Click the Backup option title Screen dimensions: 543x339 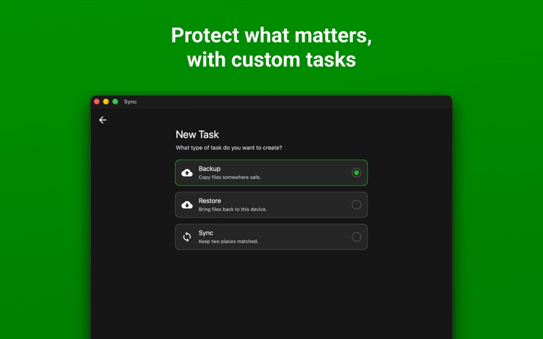tap(210, 168)
